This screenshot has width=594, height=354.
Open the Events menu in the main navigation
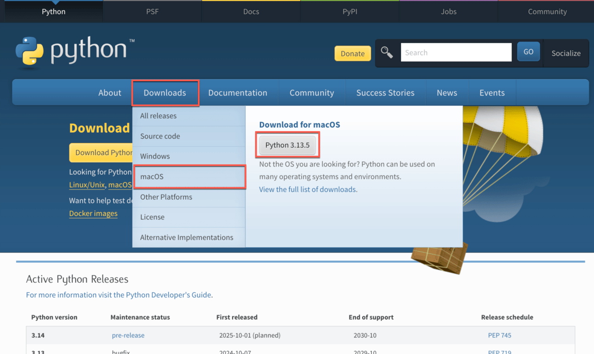[x=492, y=93]
